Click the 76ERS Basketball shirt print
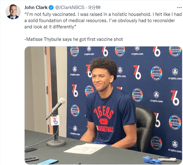The height and width of the screenshot is (165, 183). click(x=104, y=119)
